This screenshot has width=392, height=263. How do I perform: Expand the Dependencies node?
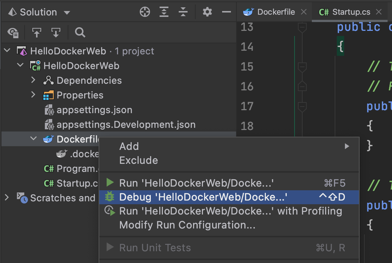33,80
